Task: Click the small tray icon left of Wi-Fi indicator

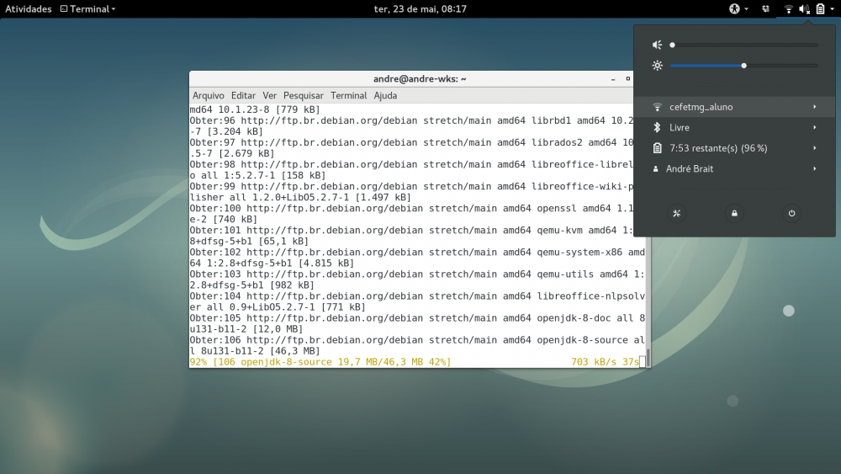Action: point(765,9)
